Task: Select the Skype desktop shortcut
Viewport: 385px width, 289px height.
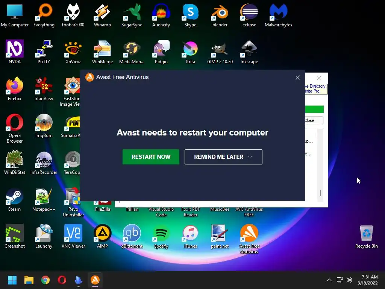Action: (191, 15)
